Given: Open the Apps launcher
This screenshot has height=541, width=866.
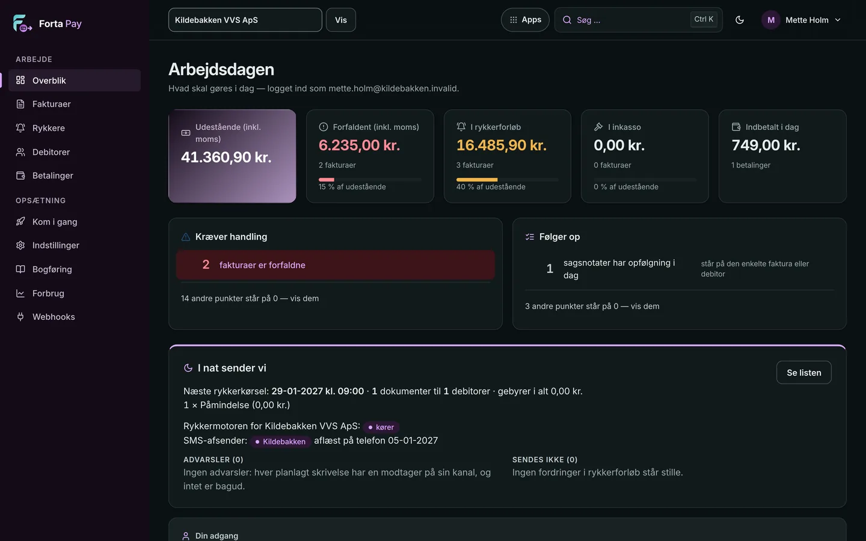Looking at the screenshot, I should [525, 20].
